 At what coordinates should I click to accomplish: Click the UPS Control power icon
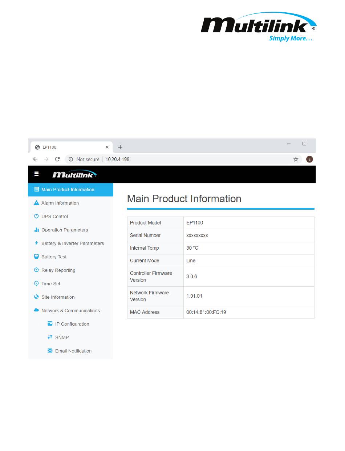coord(36,216)
